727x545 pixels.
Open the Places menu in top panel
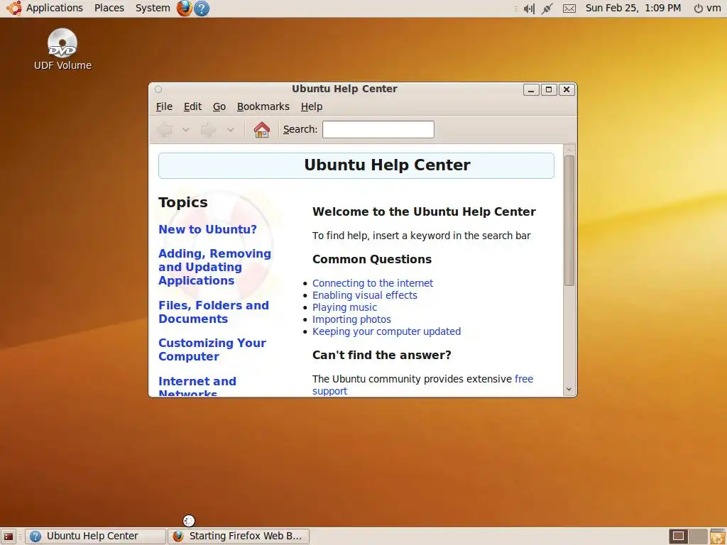pyautogui.click(x=109, y=9)
